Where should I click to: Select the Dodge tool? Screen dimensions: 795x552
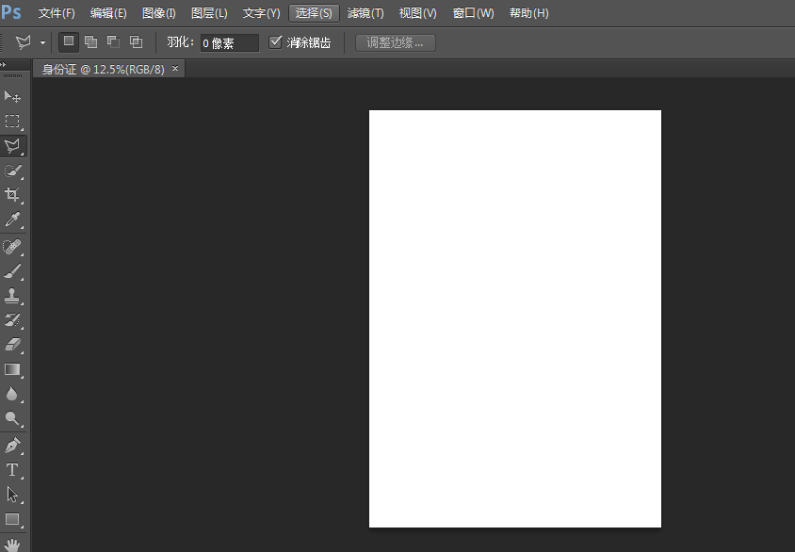12,418
